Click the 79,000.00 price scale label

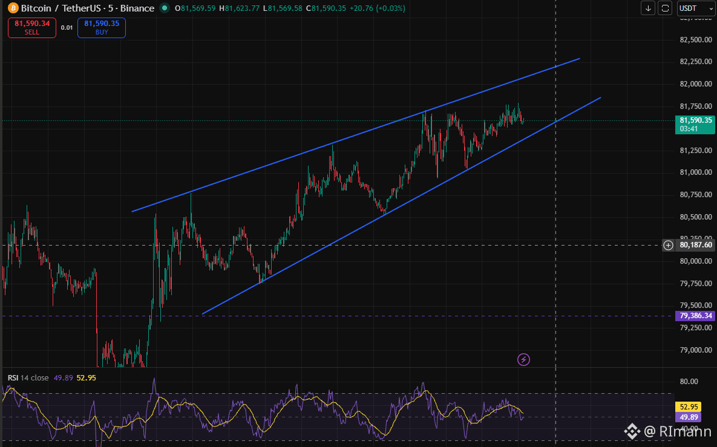click(x=696, y=350)
